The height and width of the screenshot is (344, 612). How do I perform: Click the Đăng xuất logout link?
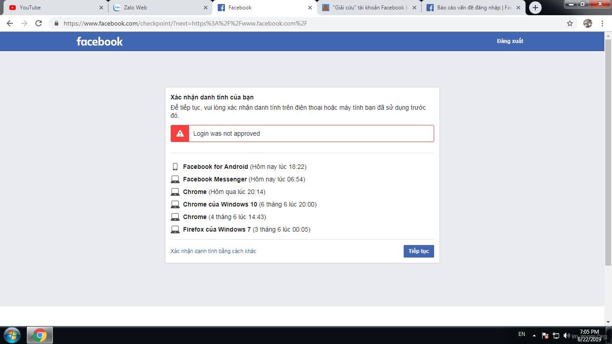pos(510,41)
